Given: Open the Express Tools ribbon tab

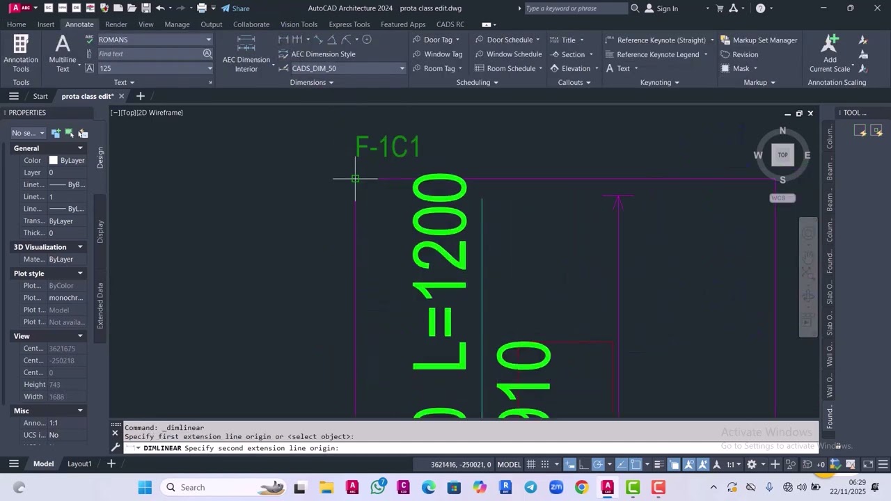Looking at the screenshot, I should point(349,24).
